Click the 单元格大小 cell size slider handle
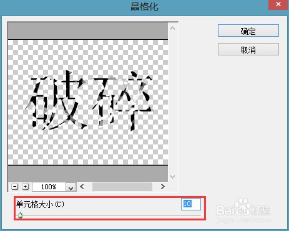Image resolution: width=289 pixels, height=231 pixels. [20, 215]
